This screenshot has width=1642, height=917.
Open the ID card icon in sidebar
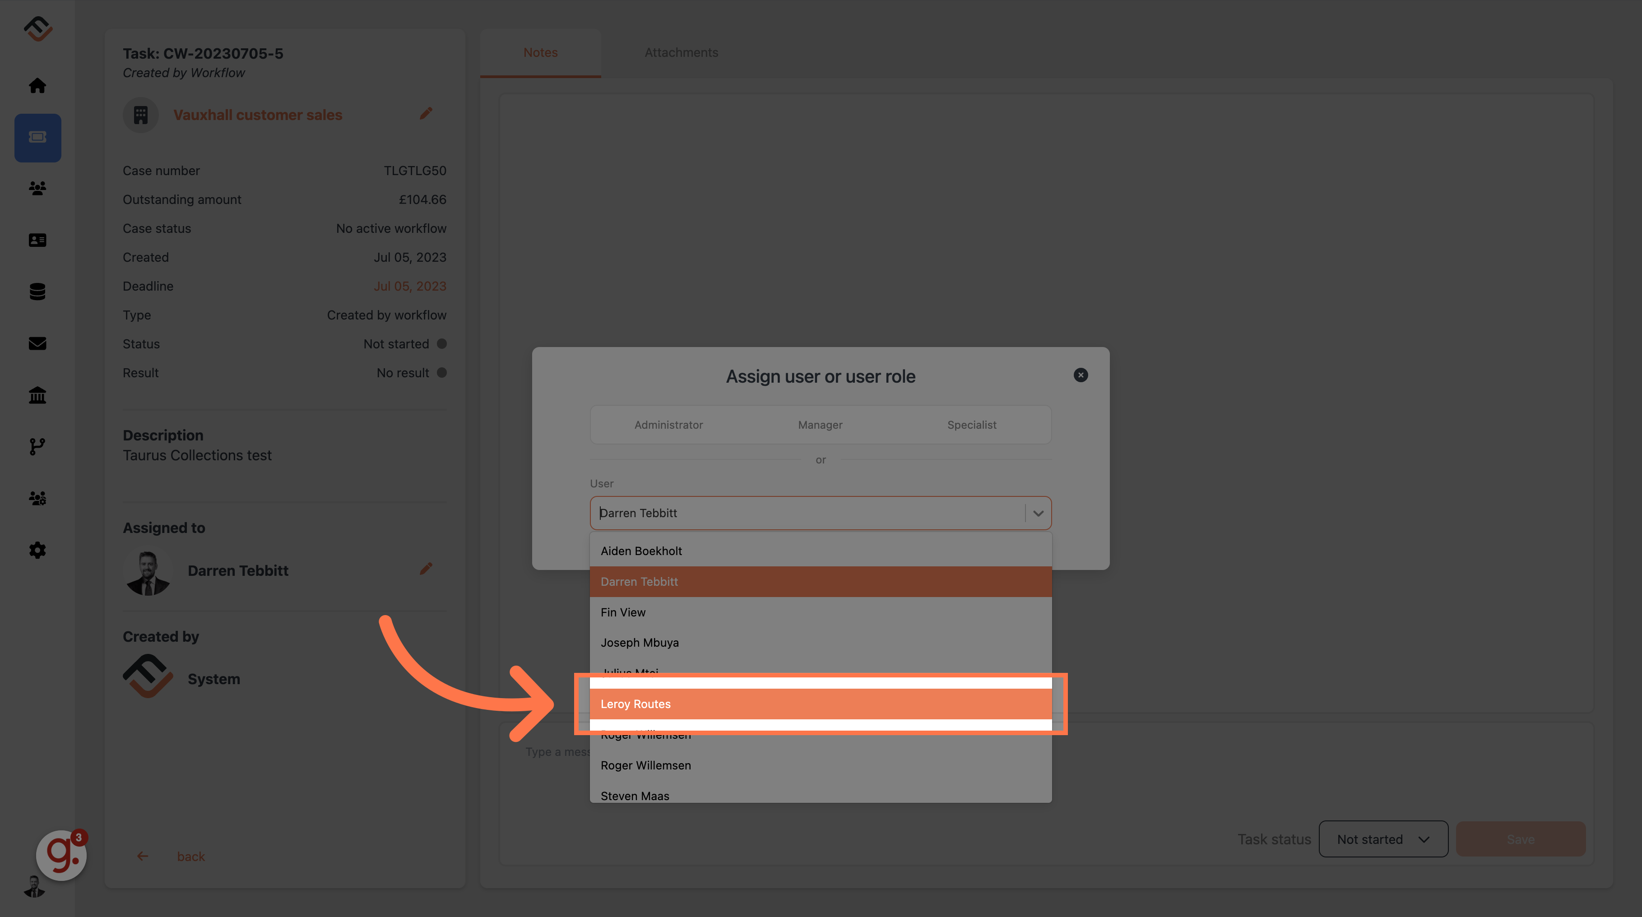click(x=37, y=240)
